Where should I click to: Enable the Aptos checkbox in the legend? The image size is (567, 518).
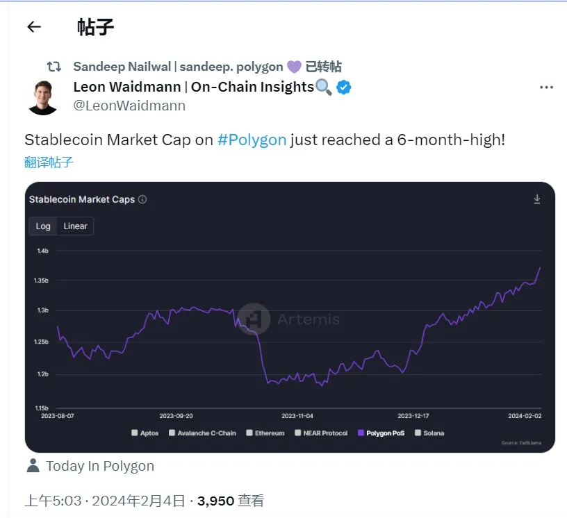point(134,433)
